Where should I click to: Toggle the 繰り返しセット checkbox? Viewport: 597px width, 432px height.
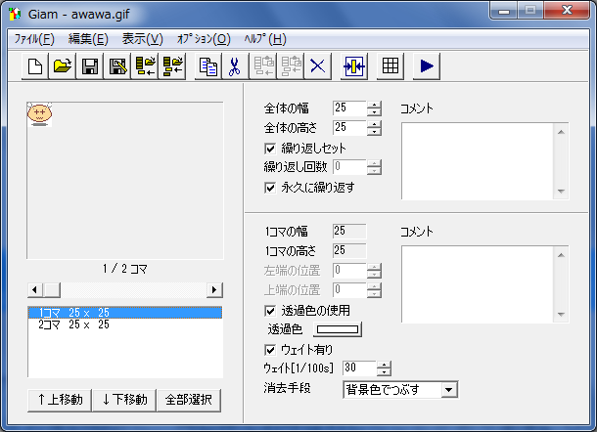tap(271, 148)
